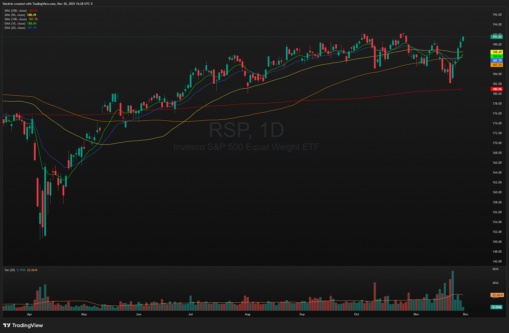Click the 152.00 price axis label

tap(497, 232)
